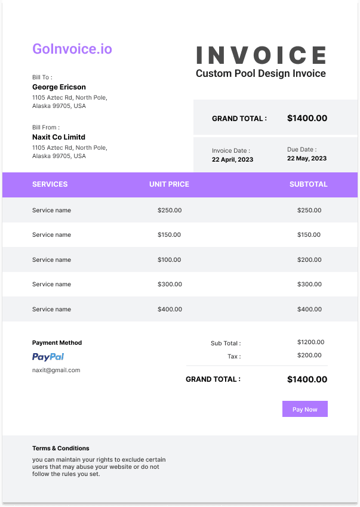
Task: Select the $300.00 unit price cell
Action: (x=170, y=284)
